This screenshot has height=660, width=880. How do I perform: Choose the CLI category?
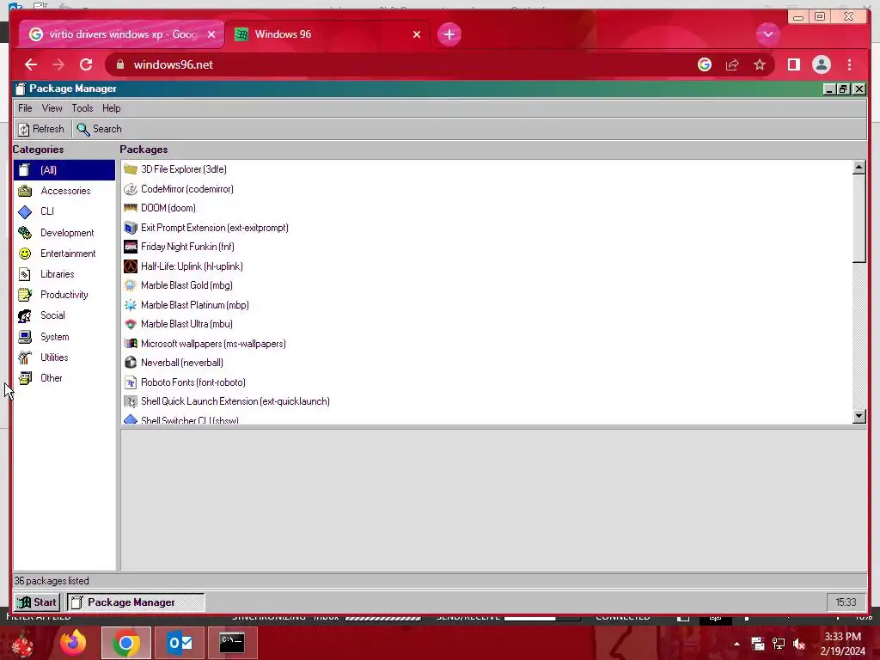[64, 211]
